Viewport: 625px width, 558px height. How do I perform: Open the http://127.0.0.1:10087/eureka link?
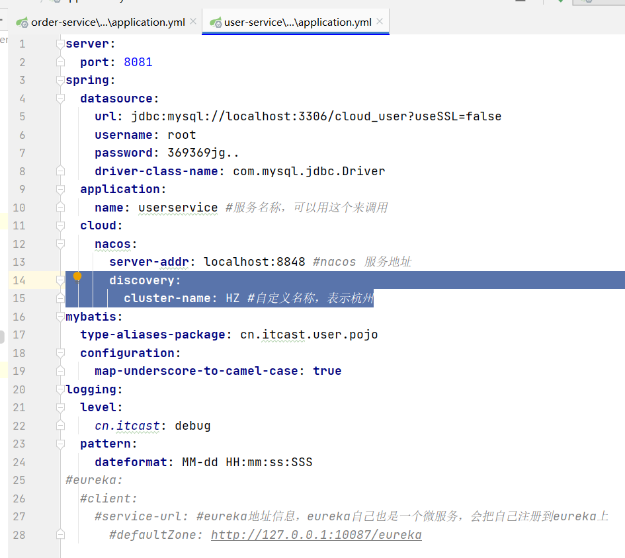(316, 535)
